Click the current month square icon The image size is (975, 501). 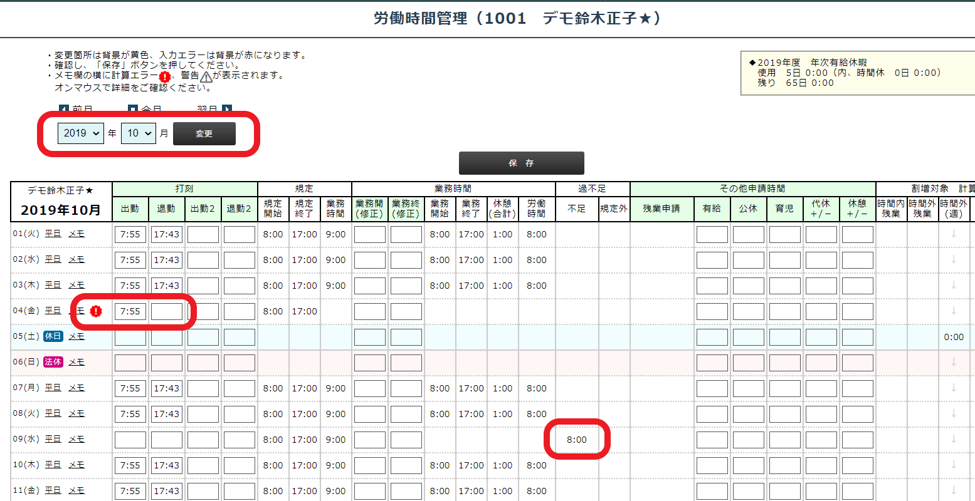click(133, 109)
